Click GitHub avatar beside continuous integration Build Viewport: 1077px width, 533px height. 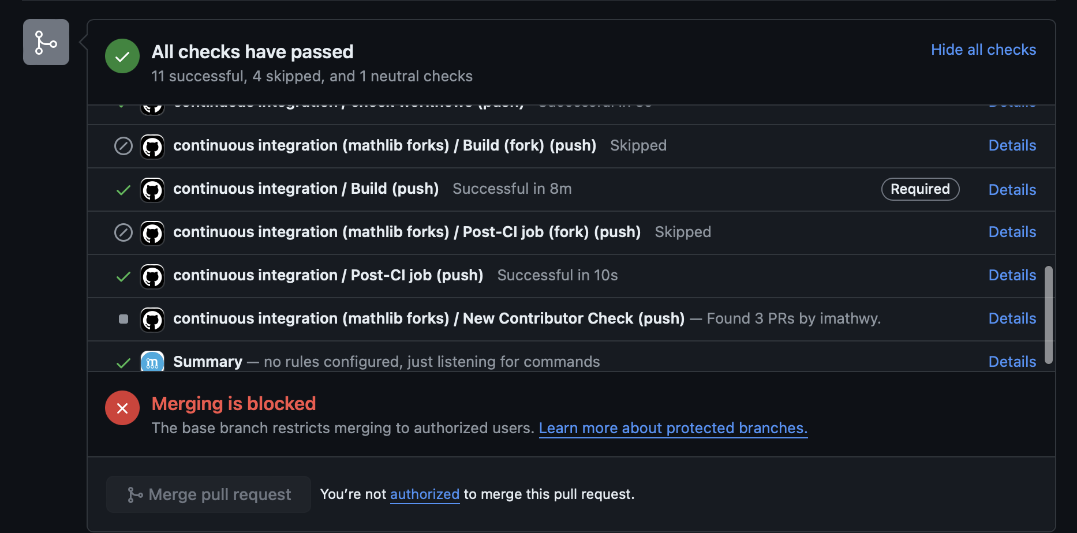coord(152,190)
